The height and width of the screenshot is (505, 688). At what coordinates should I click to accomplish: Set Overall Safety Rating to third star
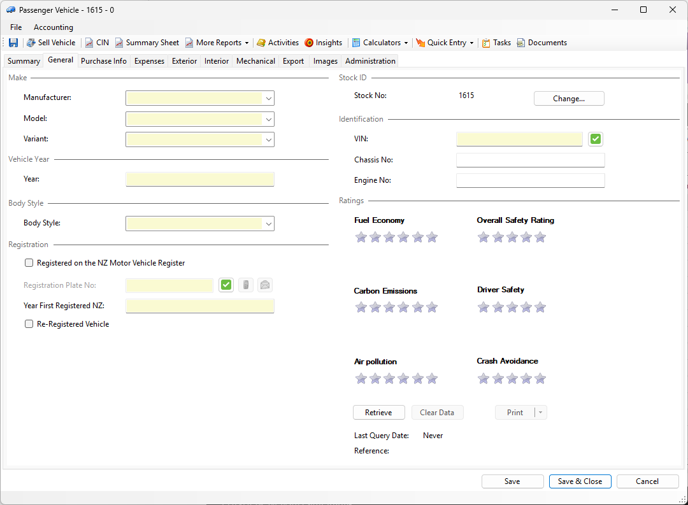coord(512,238)
